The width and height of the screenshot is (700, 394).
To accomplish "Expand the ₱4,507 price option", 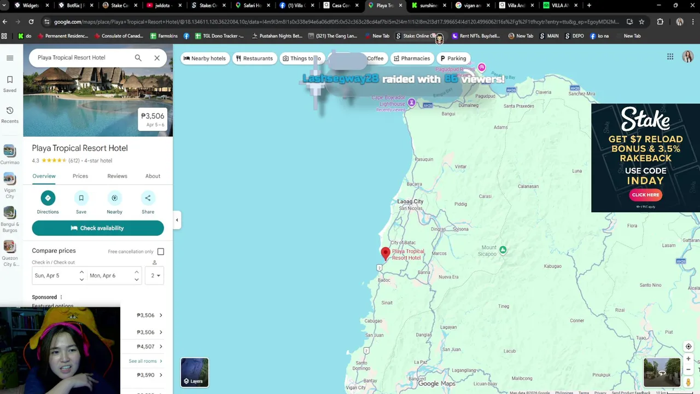I will tap(161, 346).
